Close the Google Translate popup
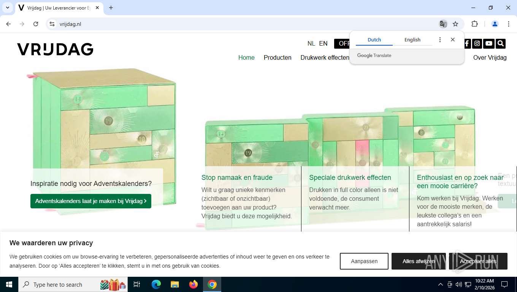Image resolution: width=517 pixels, height=292 pixels. (x=453, y=40)
